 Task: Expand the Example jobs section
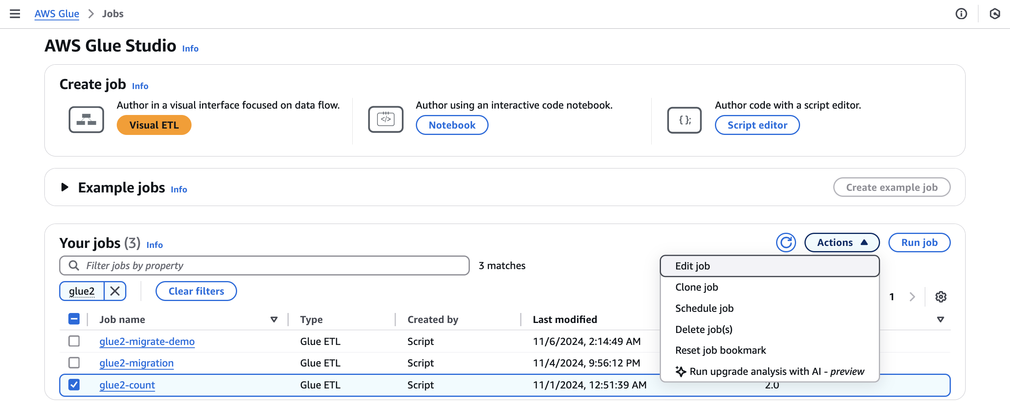coord(64,187)
